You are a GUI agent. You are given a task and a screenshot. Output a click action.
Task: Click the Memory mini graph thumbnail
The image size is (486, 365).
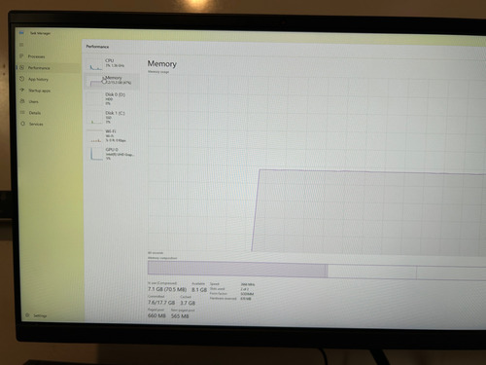point(96,82)
